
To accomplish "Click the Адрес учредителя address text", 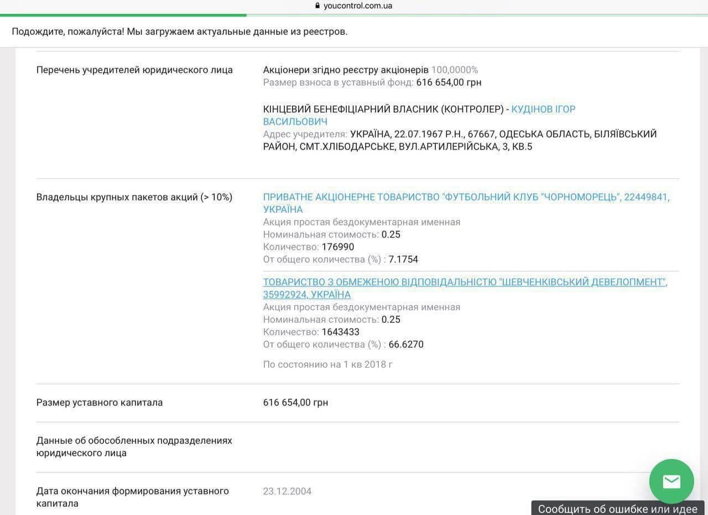I will (460, 140).
